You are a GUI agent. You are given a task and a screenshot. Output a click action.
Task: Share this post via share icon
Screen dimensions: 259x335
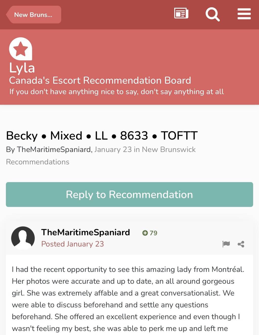point(241,244)
